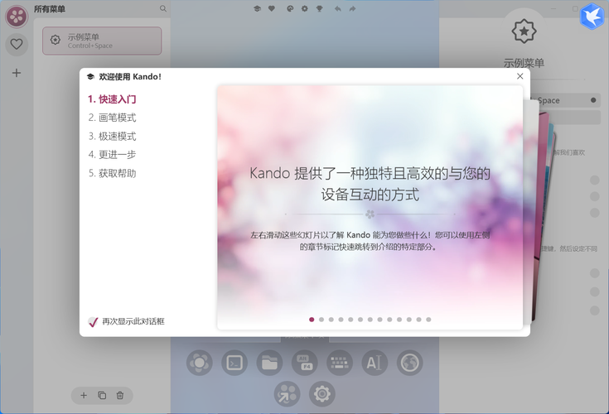The image size is (609, 414).
Task: Jump to the last slide pagination dot
Action: click(428, 319)
